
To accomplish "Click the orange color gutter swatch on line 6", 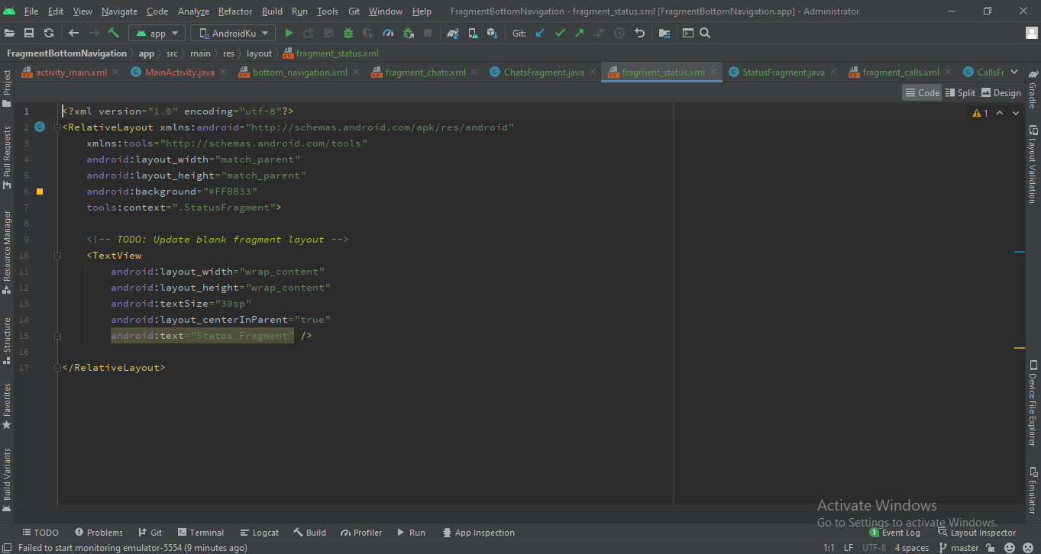I will pyautogui.click(x=40, y=192).
